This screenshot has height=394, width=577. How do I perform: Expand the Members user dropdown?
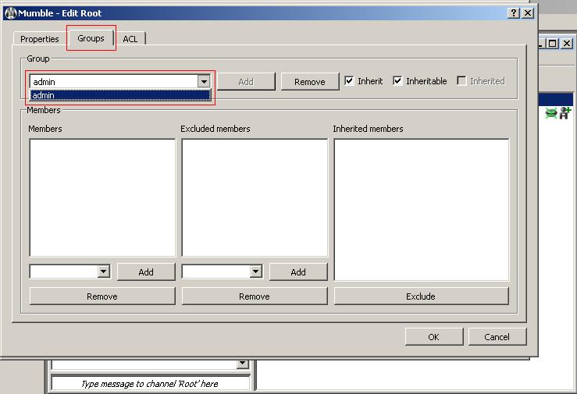pyautogui.click(x=104, y=272)
